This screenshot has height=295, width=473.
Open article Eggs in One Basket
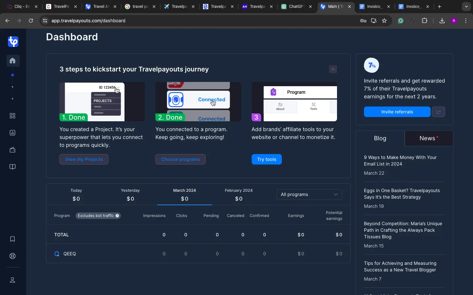tap(402, 194)
